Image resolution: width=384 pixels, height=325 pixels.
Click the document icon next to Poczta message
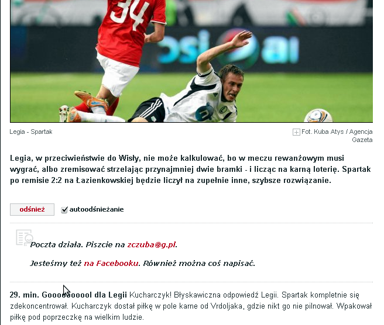(x=25, y=237)
